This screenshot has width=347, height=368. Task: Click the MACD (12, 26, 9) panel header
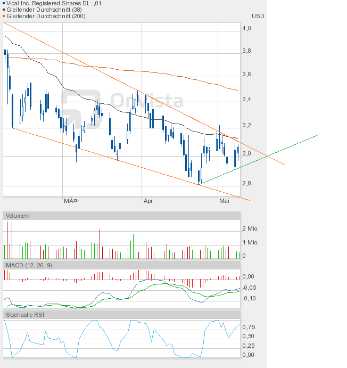pyautogui.click(x=121, y=265)
